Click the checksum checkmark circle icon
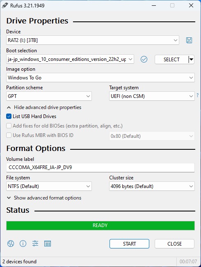Viewport: 201px width, 267px height. point(144,59)
